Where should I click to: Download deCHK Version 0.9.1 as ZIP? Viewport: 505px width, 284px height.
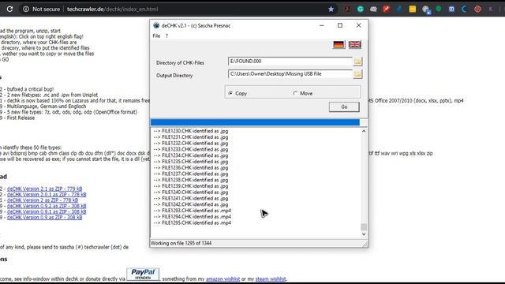(47, 212)
